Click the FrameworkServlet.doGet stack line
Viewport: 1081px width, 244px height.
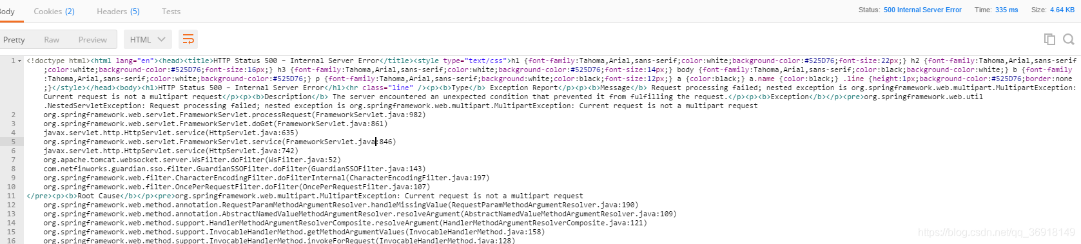215,124
